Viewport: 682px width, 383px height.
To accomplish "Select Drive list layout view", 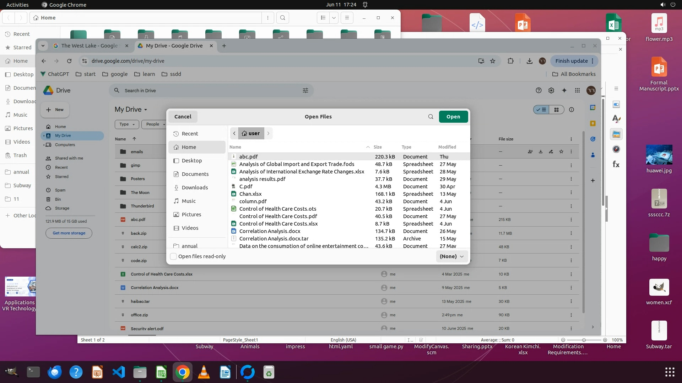I will [x=541, y=110].
